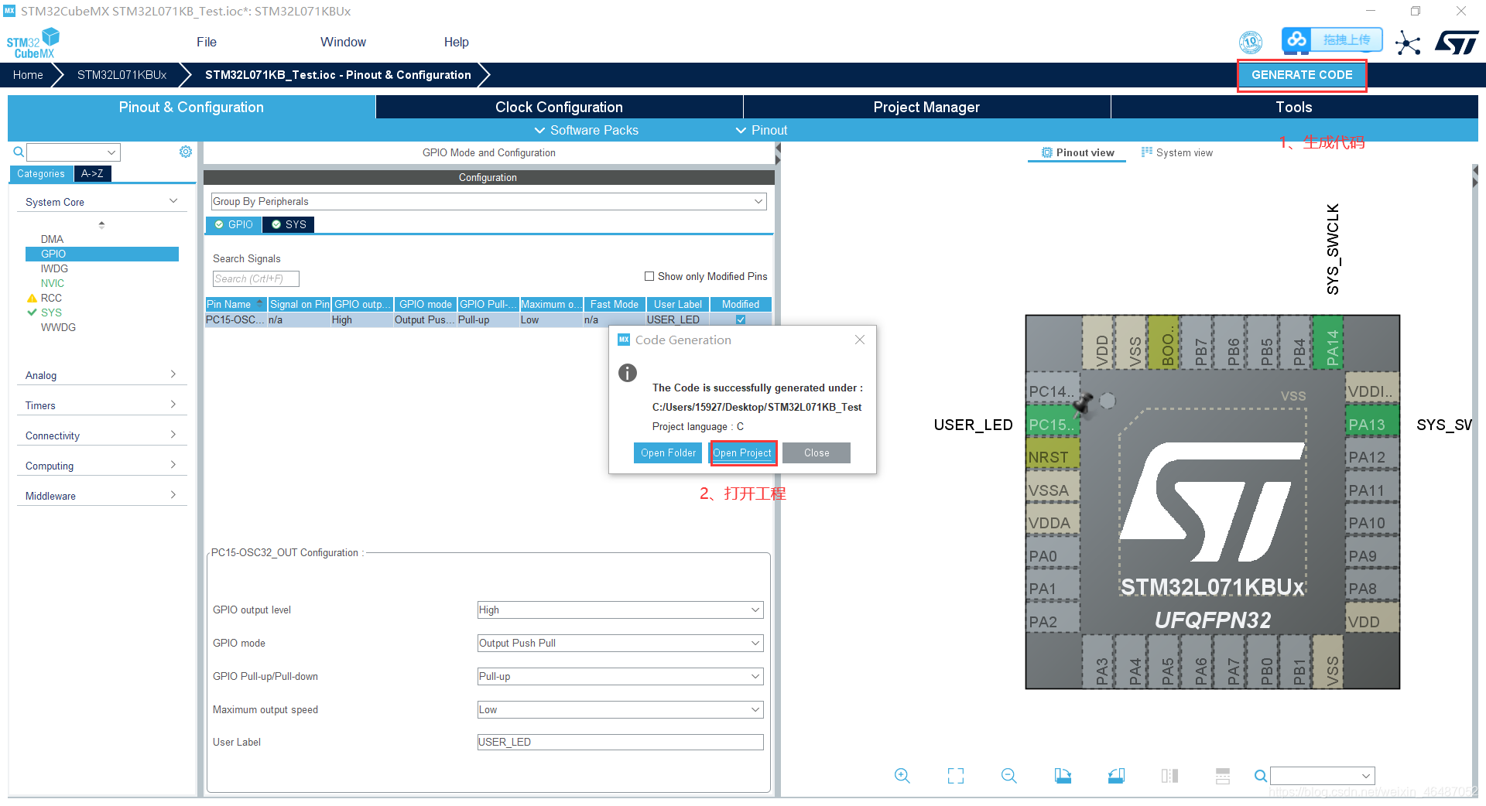Viewport: 1486px width, 806px height.
Task: Click the zoom out icon below the chip view
Action: (1008, 776)
